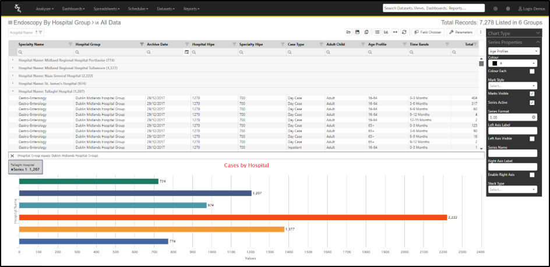Click the bar chart icon in toolbar
The height and width of the screenshot is (267, 550).
click(385, 32)
